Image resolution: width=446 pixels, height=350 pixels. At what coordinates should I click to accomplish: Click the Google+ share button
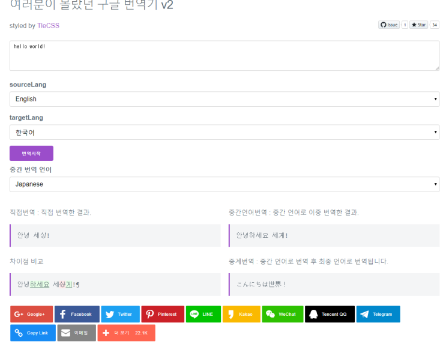coord(32,314)
